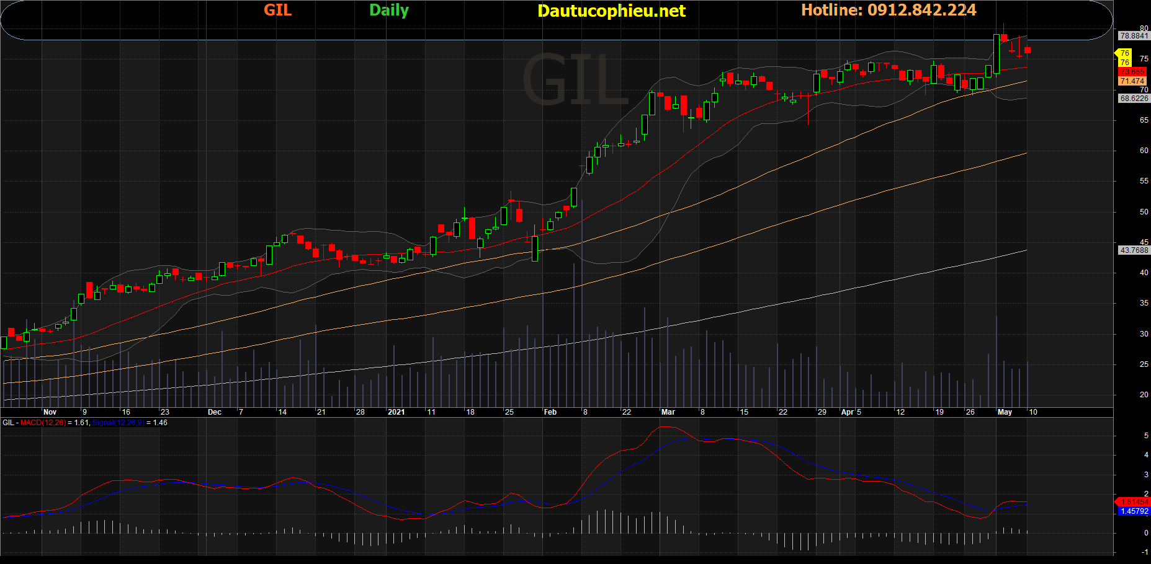Open the Dautucophieu.net website link
The image size is (1151, 564).
(611, 11)
